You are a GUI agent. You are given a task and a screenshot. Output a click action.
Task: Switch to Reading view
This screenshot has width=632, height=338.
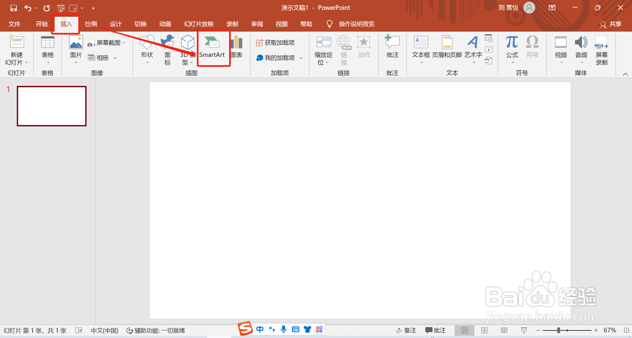[504, 330]
